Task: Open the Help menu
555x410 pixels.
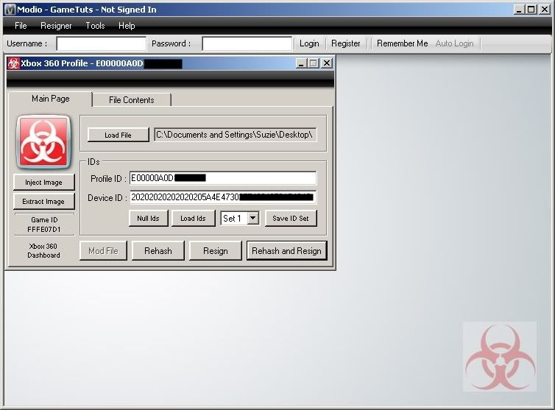Action: click(127, 26)
